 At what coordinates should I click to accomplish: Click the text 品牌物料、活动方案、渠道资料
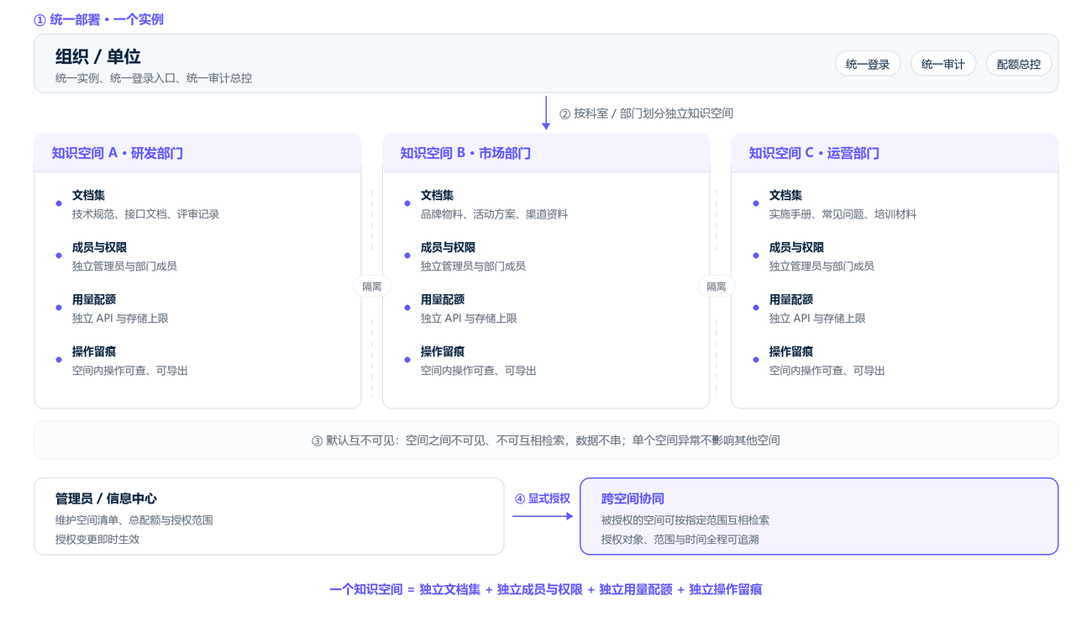[x=494, y=214]
